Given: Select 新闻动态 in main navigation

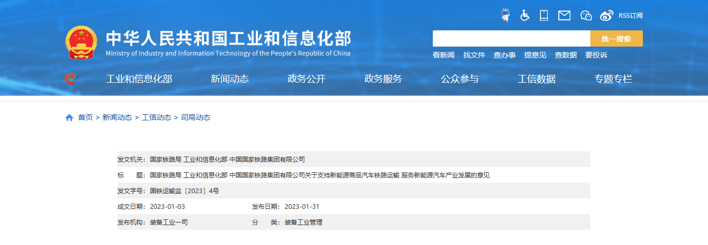Looking at the screenshot, I should (230, 79).
